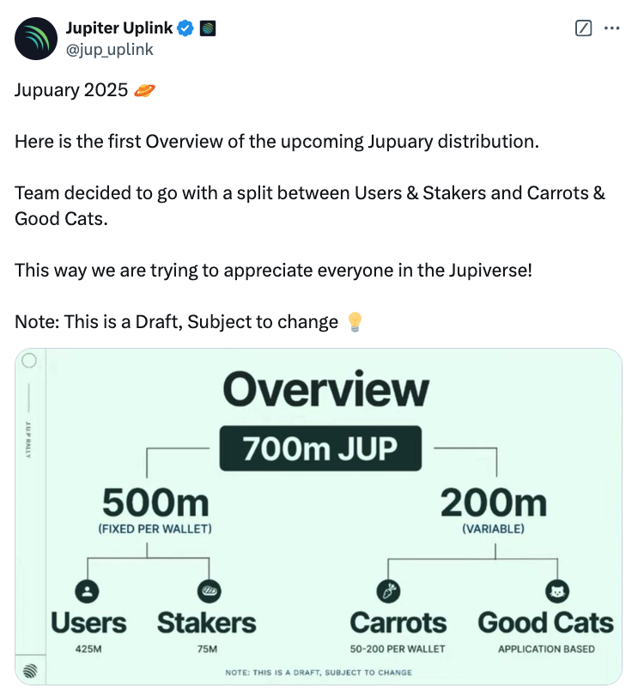Click the ringed planet emoji after Jupuary 2025

146,90
